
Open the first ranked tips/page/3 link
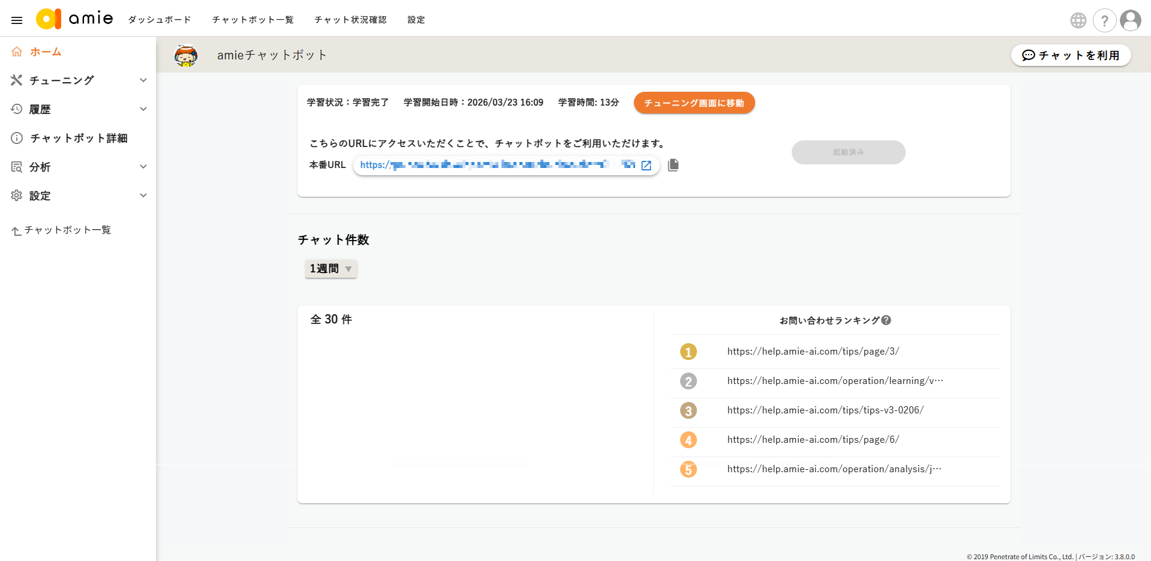(813, 352)
